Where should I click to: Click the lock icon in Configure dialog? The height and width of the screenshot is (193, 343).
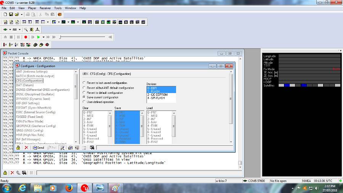[18, 148]
